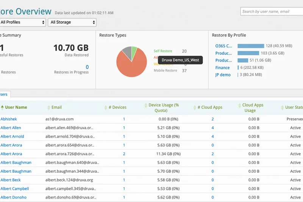Open user Albert Beck
The width and height of the screenshot is (303, 202).
tap(11, 180)
